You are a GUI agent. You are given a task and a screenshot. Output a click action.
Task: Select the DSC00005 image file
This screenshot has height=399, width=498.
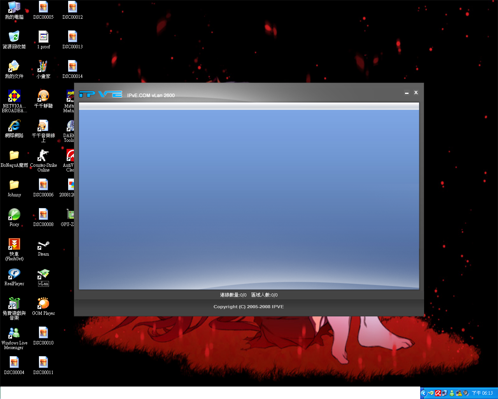43,10
